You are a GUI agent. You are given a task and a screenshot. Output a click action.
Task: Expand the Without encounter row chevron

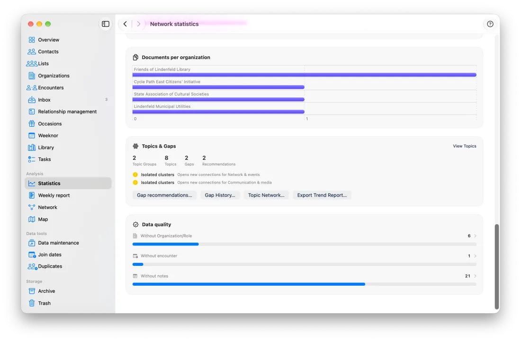[475, 256]
